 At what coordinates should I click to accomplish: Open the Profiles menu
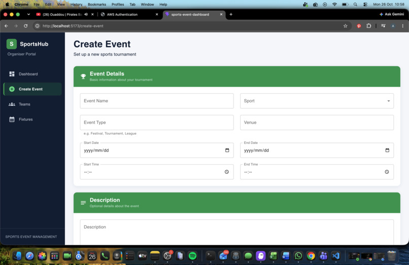pos(118,5)
